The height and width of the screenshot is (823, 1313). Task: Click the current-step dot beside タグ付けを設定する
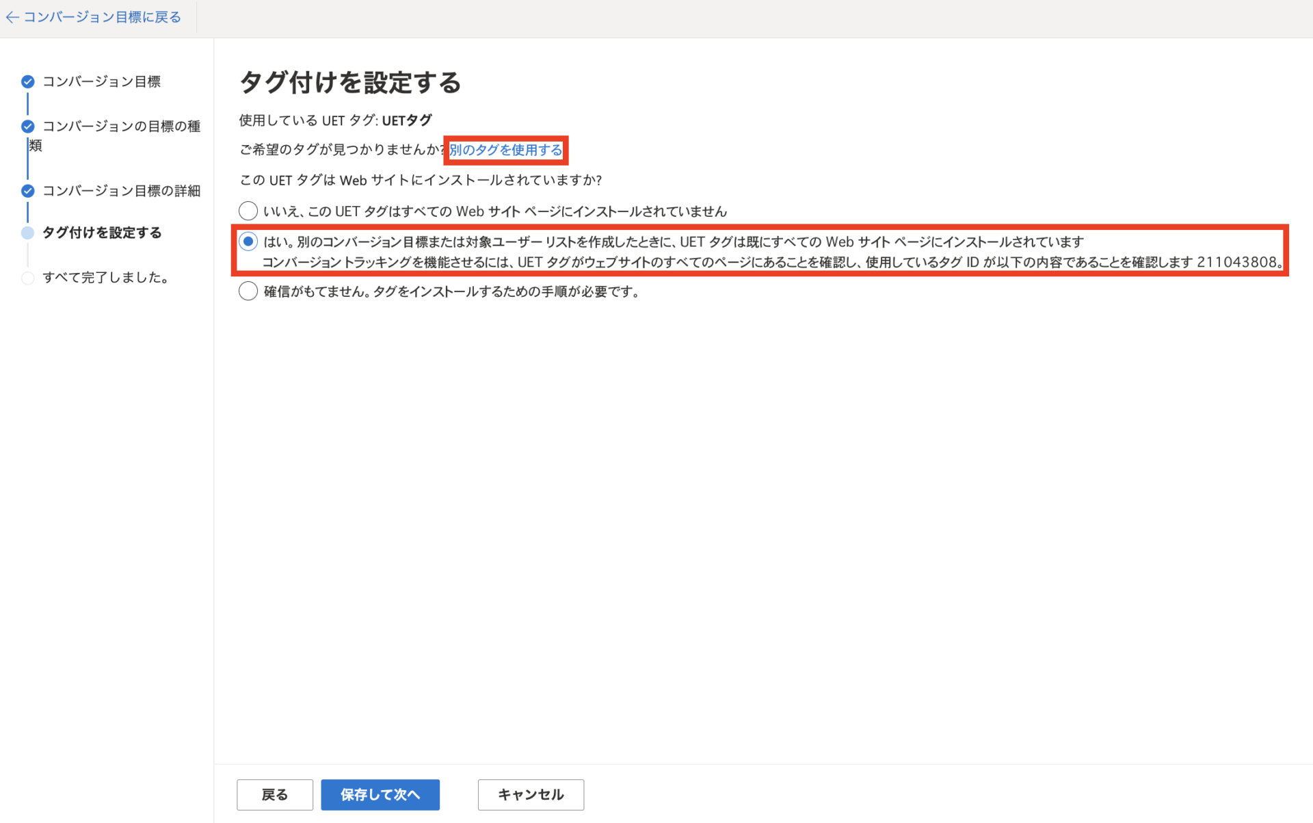point(27,233)
